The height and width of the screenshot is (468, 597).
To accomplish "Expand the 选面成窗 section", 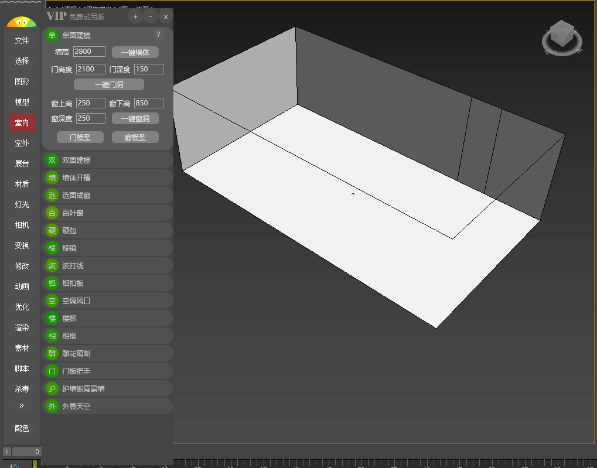I will (x=107, y=196).
